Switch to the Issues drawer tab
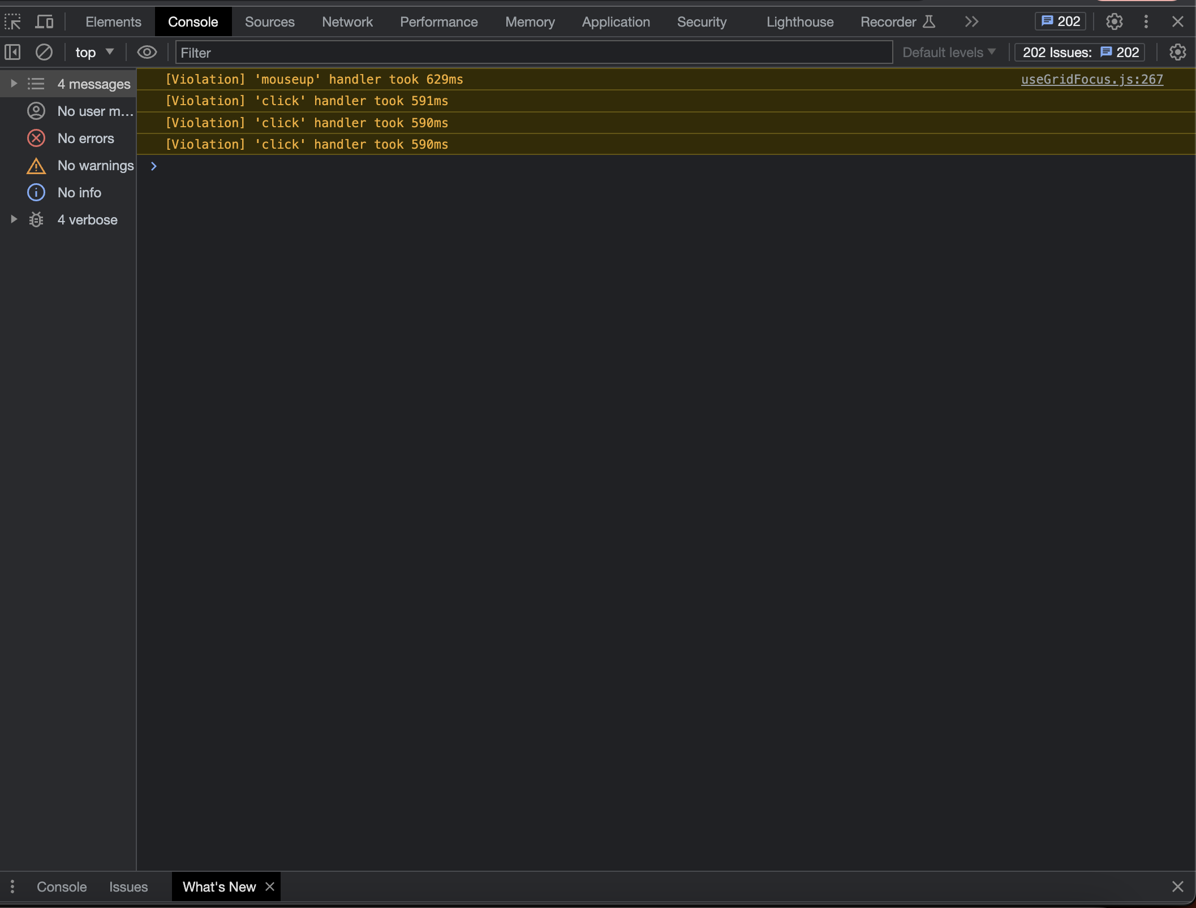The height and width of the screenshot is (908, 1196). [128, 887]
